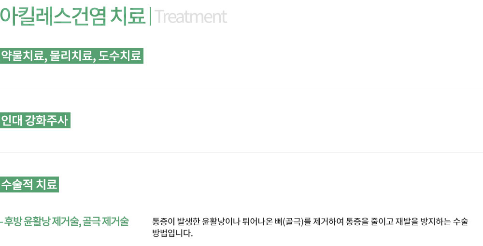The image size is (483, 246).
Task: Click the vertical divider bar beside Treatment
Action: 150,16
